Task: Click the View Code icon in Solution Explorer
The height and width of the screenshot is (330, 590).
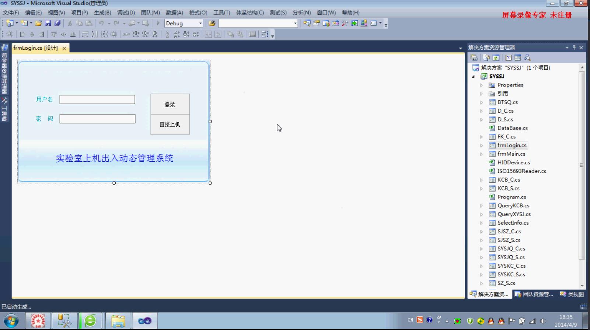Action: click(x=509, y=58)
